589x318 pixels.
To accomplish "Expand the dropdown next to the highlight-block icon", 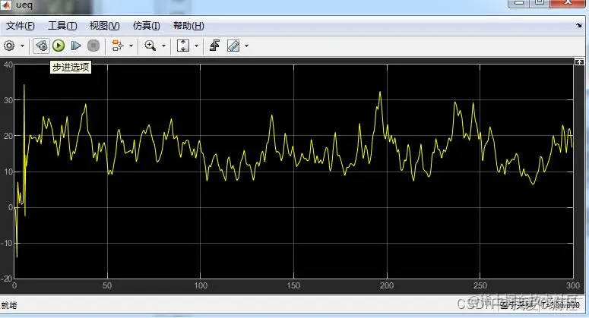I will (131, 46).
